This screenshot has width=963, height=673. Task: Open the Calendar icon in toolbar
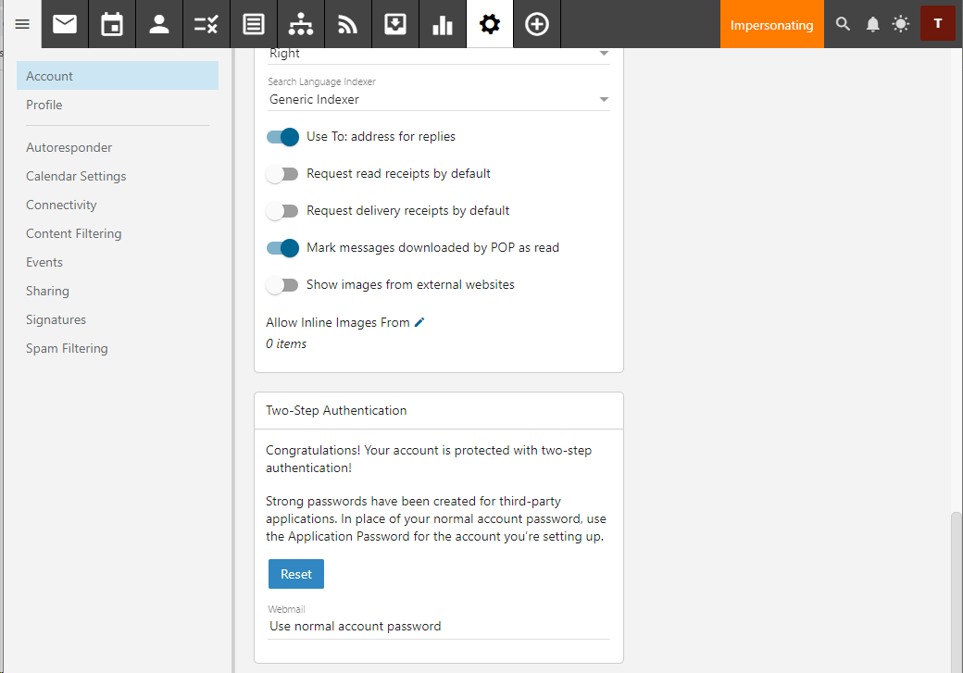pos(112,24)
